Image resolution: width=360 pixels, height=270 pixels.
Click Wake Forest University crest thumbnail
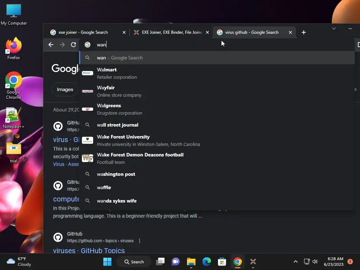coord(88,140)
